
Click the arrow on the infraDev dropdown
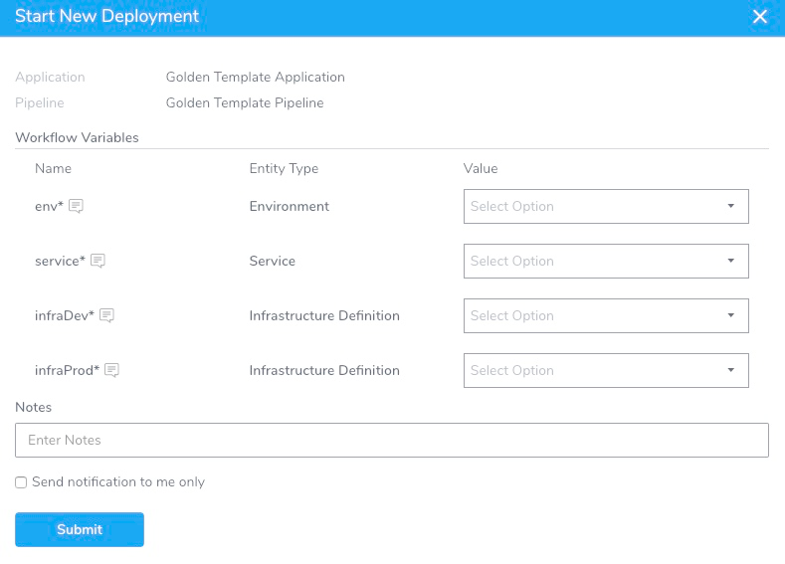tap(731, 315)
